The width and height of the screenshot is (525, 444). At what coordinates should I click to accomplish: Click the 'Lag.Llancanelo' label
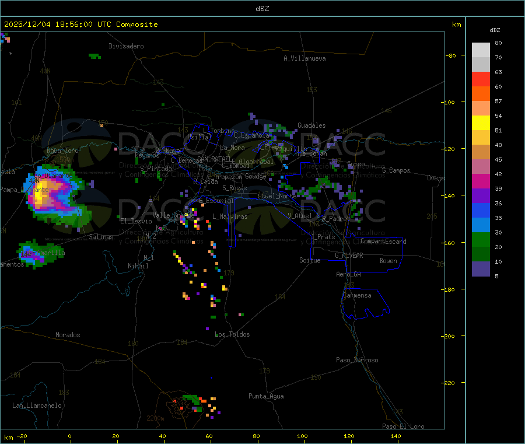point(37,405)
